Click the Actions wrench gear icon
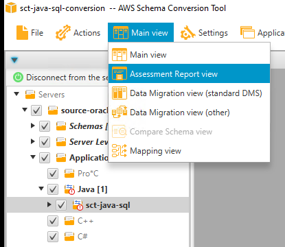 point(63,32)
